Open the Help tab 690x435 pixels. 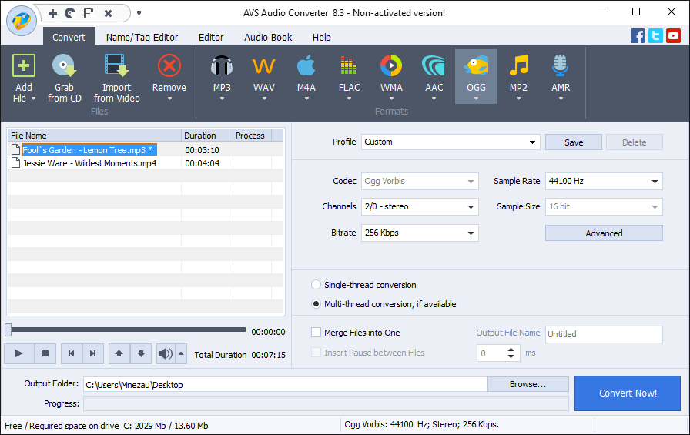322,38
